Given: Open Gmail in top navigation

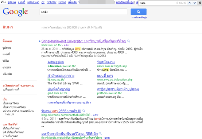Looking at the screenshot, I should (62, 2).
